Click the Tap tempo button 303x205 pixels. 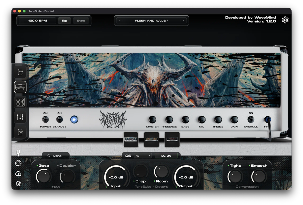click(64, 21)
